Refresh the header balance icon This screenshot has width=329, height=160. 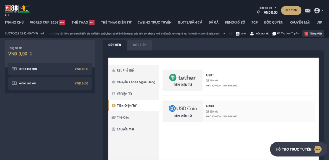tap(259, 12)
